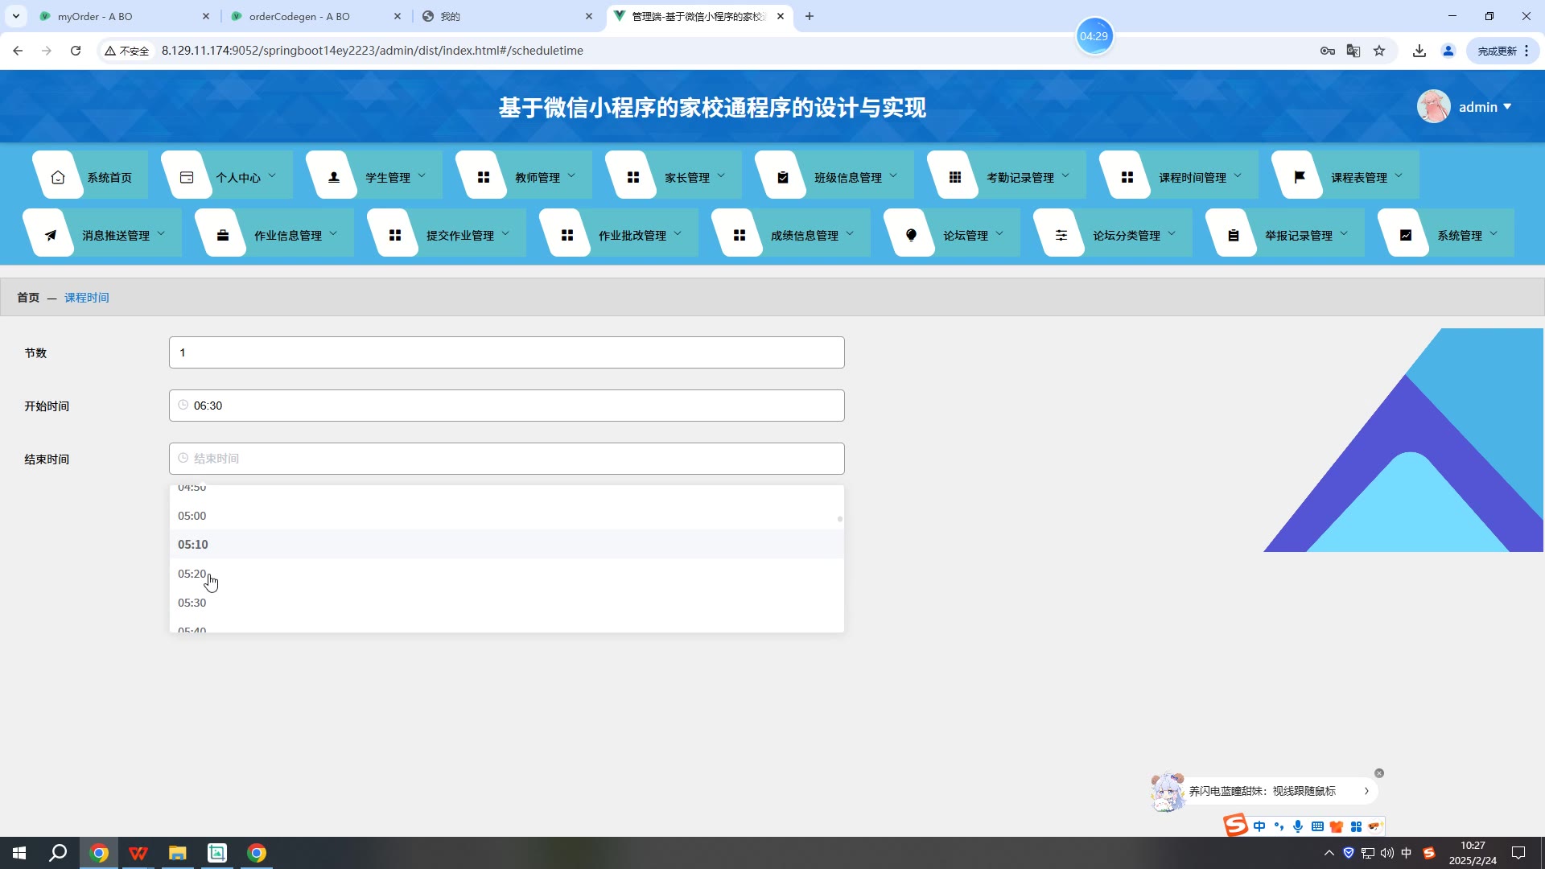Expand the 教师管理 dropdown menu
Viewport: 1545px width, 869px height.
pos(538,178)
